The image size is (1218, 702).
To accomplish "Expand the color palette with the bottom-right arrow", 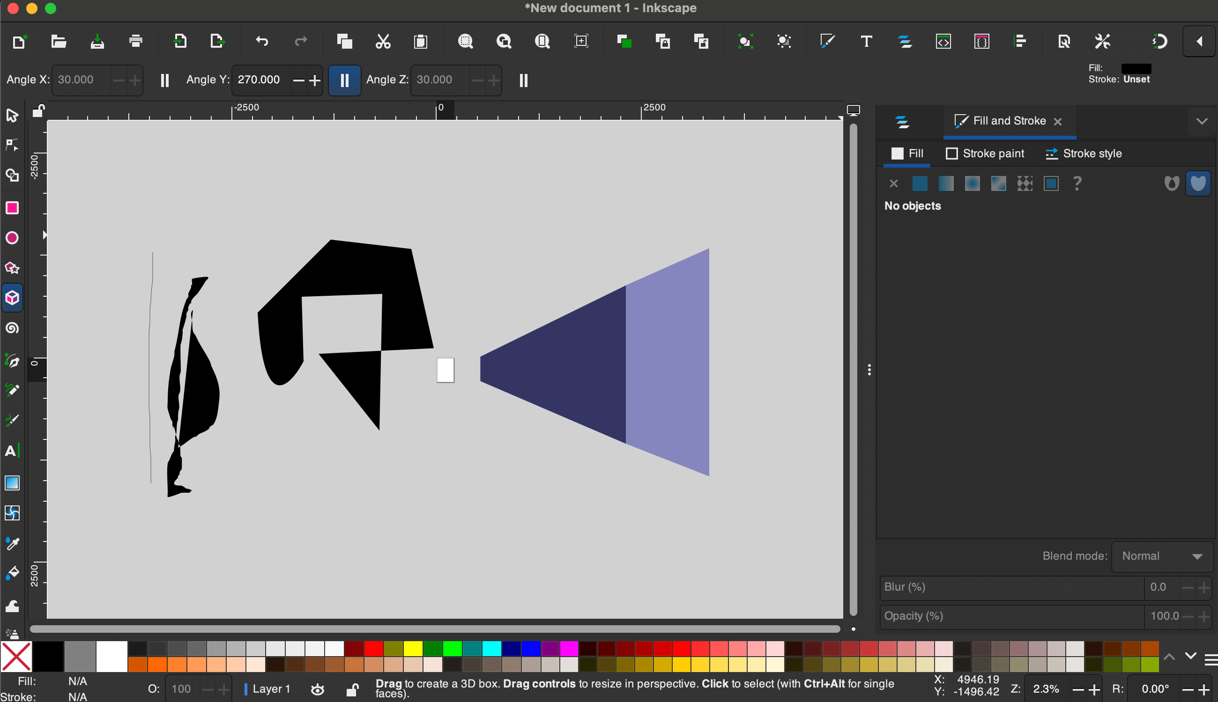I will point(1191,656).
